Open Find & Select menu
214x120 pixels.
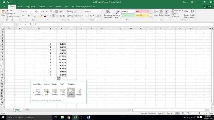[x=192, y=14]
